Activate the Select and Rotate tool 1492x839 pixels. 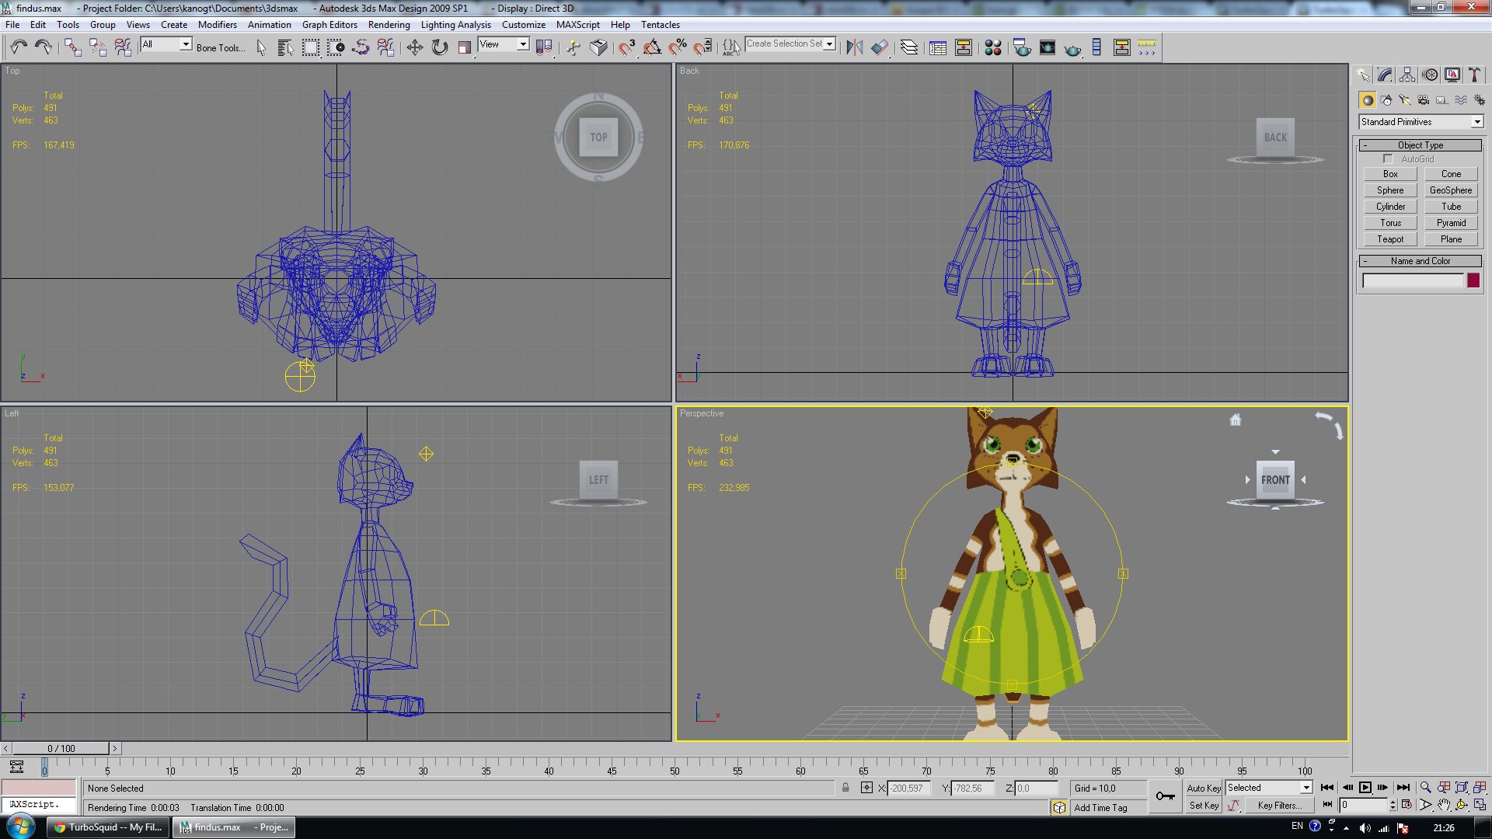(440, 47)
